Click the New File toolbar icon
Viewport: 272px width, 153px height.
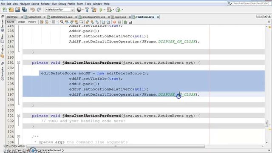[x=5, y=10]
